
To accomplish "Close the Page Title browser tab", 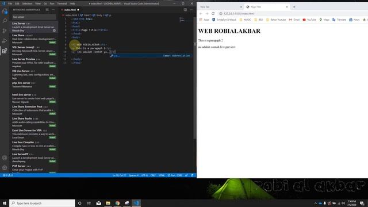I will [287, 7].
